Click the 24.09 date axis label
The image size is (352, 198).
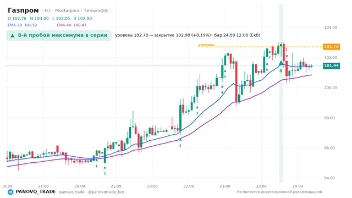point(298,186)
